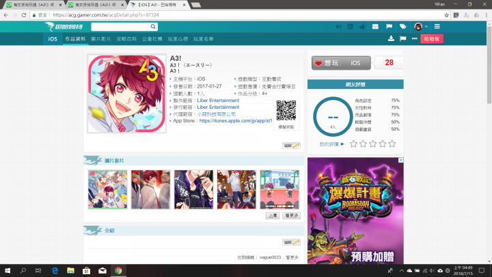Click the header flag icon
Image resolution: width=492 pixels, height=277 pixels.
pos(389,27)
